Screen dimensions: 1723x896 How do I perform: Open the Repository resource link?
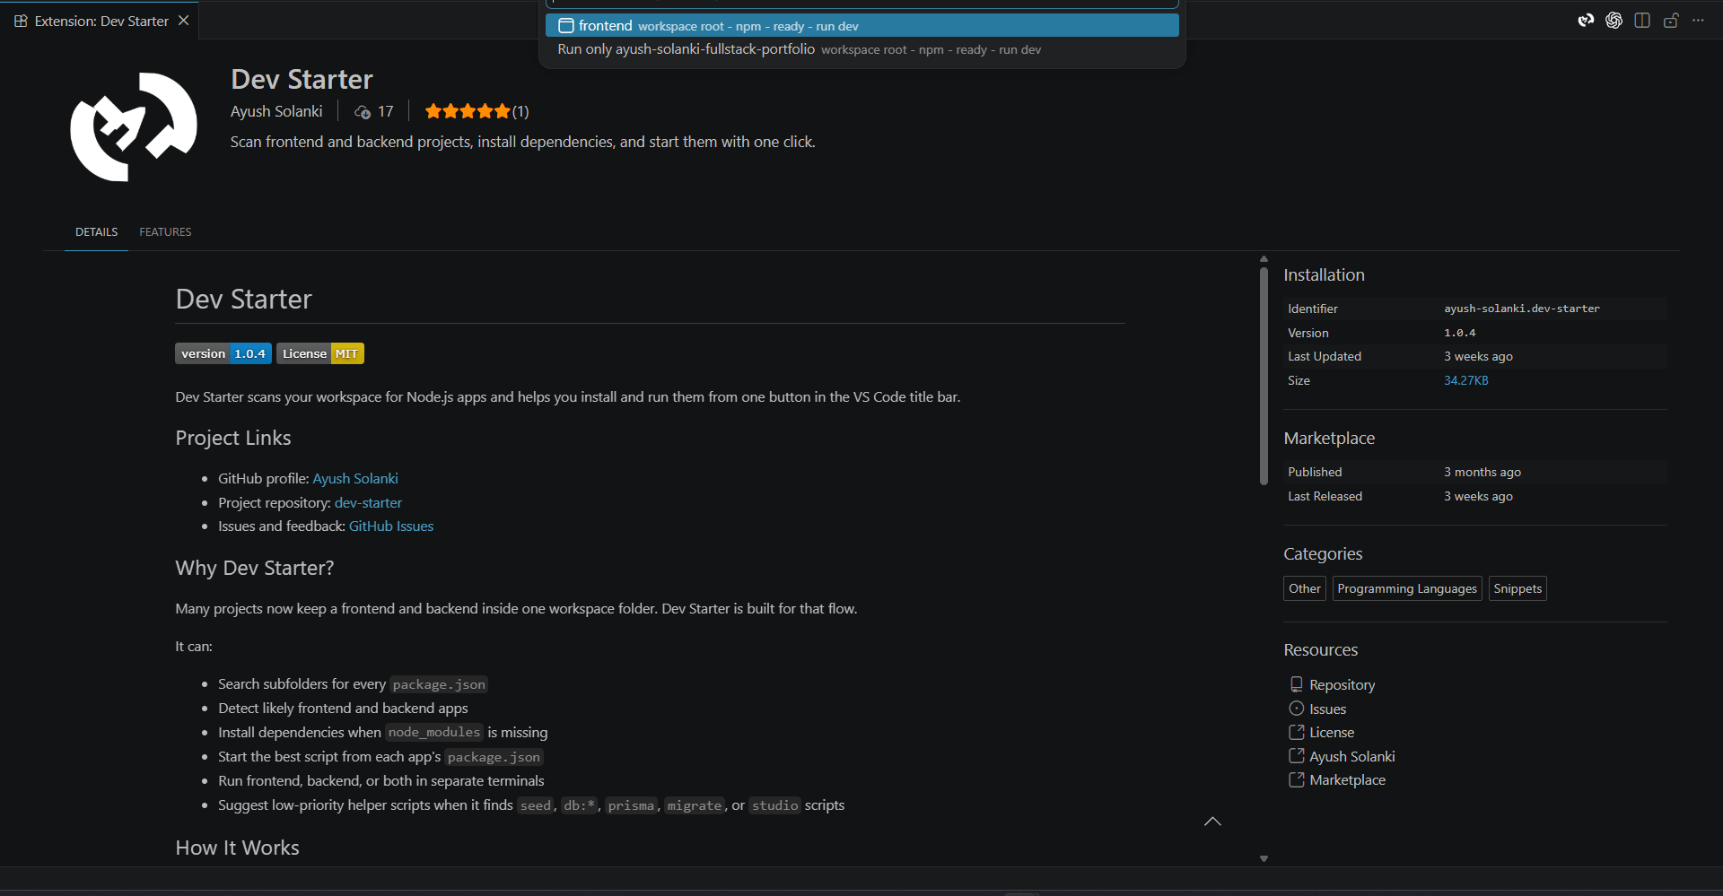coord(1342,685)
